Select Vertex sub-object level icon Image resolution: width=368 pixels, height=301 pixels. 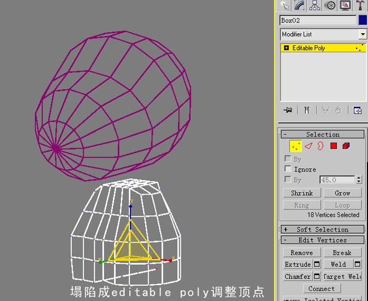pos(295,146)
